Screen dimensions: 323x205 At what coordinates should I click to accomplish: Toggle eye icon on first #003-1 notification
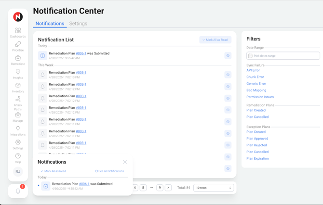228,75
